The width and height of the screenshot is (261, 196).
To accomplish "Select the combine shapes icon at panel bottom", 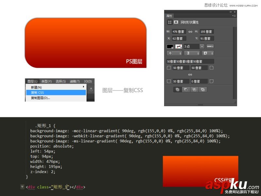I will 178,89.
